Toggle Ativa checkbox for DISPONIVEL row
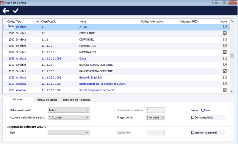Viewport: 238px width, 144px height. (225, 39)
